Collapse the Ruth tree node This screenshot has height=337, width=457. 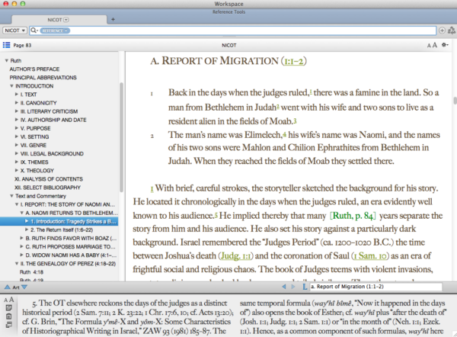click(x=6, y=61)
